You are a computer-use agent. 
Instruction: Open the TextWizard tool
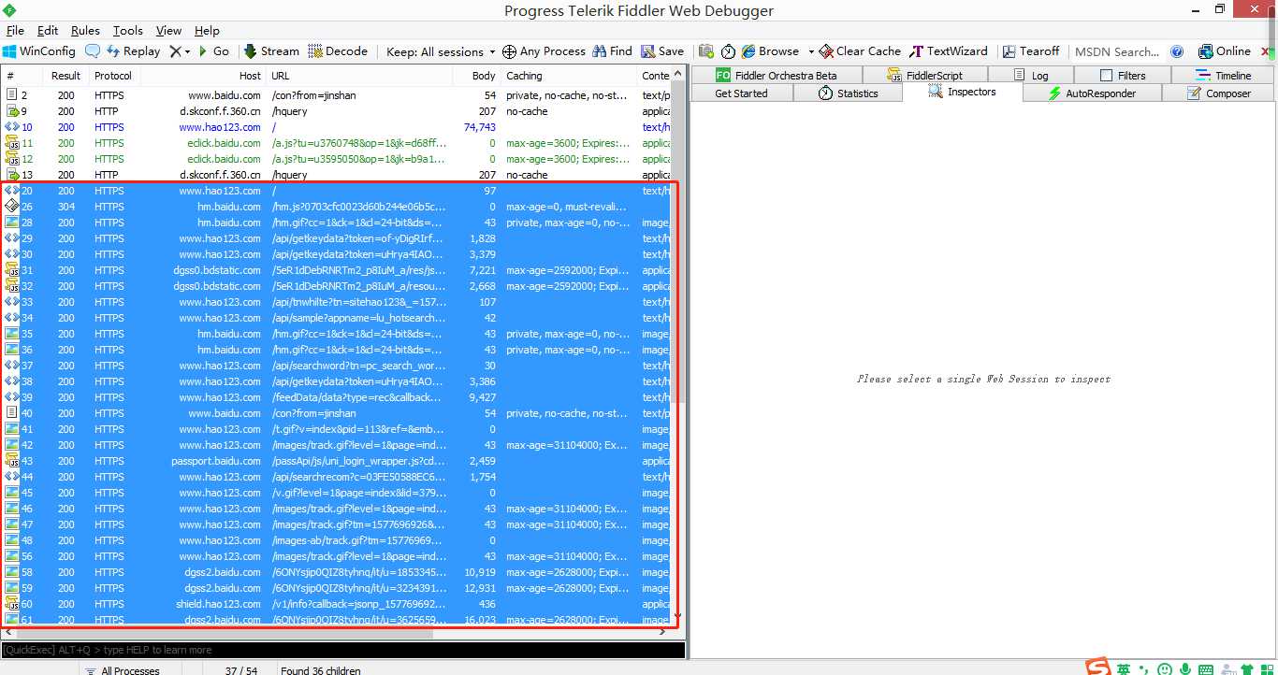[x=948, y=51]
